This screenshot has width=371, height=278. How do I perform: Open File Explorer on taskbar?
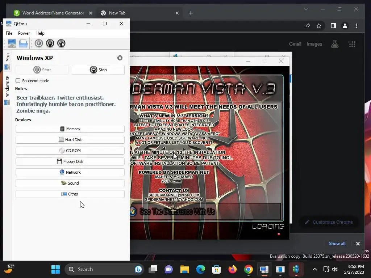click(x=184, y=269)
